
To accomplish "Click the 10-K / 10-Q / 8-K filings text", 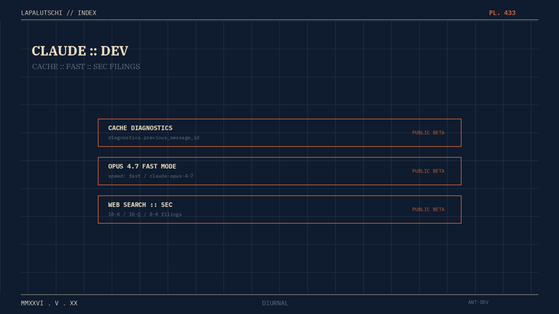I will click(145, 214).
